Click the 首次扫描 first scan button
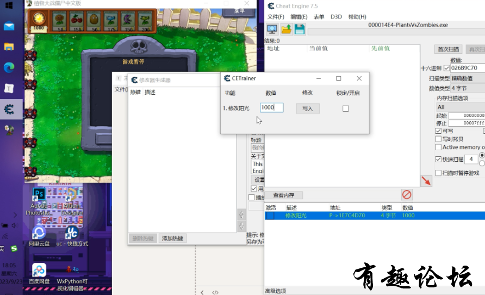Screen dimensions: 485x295 point(448,49)
